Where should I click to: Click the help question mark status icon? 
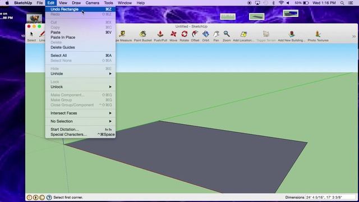(x=49, y=197)
